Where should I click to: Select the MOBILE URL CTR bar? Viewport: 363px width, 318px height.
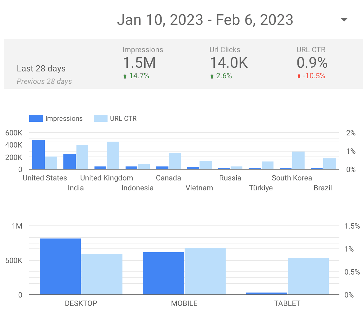[205, 271]
